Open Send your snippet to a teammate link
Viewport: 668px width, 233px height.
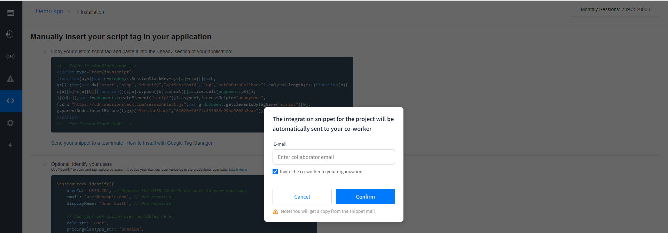pos(87,143)
